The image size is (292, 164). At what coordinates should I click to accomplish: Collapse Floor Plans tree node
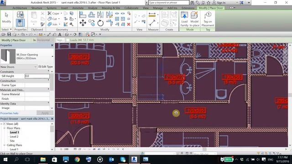[4, 128]
